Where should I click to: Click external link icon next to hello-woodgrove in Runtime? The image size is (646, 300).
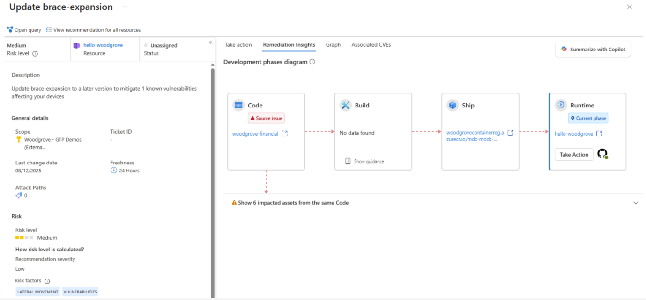coord(599,134)
